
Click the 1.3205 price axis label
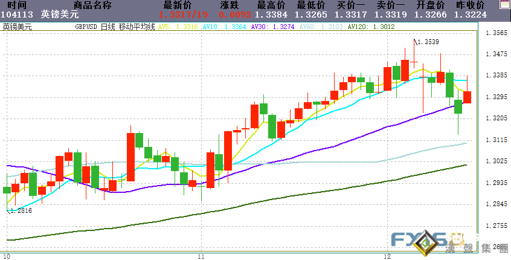point(497,119)
